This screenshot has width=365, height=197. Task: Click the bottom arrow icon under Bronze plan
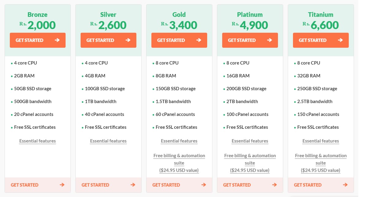coord(62,185)
